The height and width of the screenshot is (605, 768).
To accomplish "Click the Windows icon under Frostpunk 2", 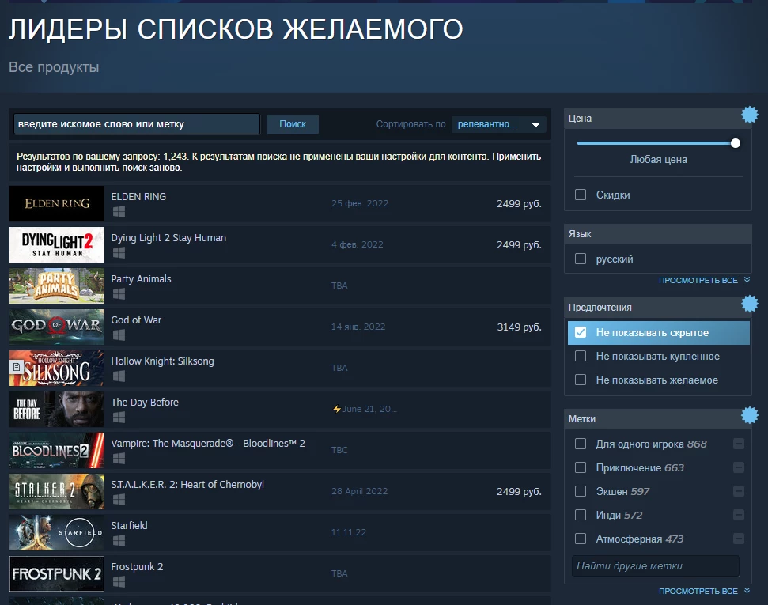I will click(x=119, y=582).
